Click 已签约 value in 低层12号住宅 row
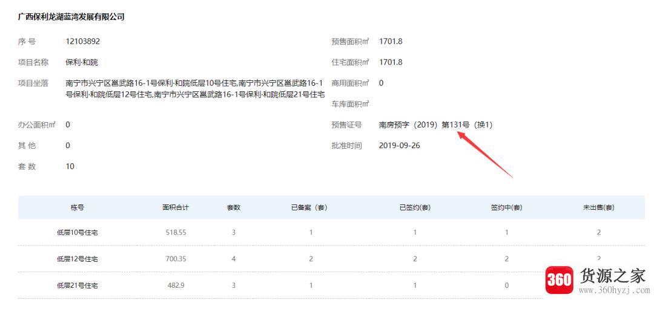Screen dimensions: 654x312 coord(415,259)
